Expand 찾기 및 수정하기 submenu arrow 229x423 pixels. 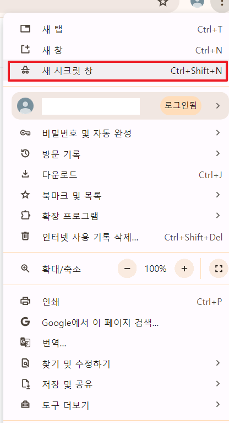click(218, 363)
